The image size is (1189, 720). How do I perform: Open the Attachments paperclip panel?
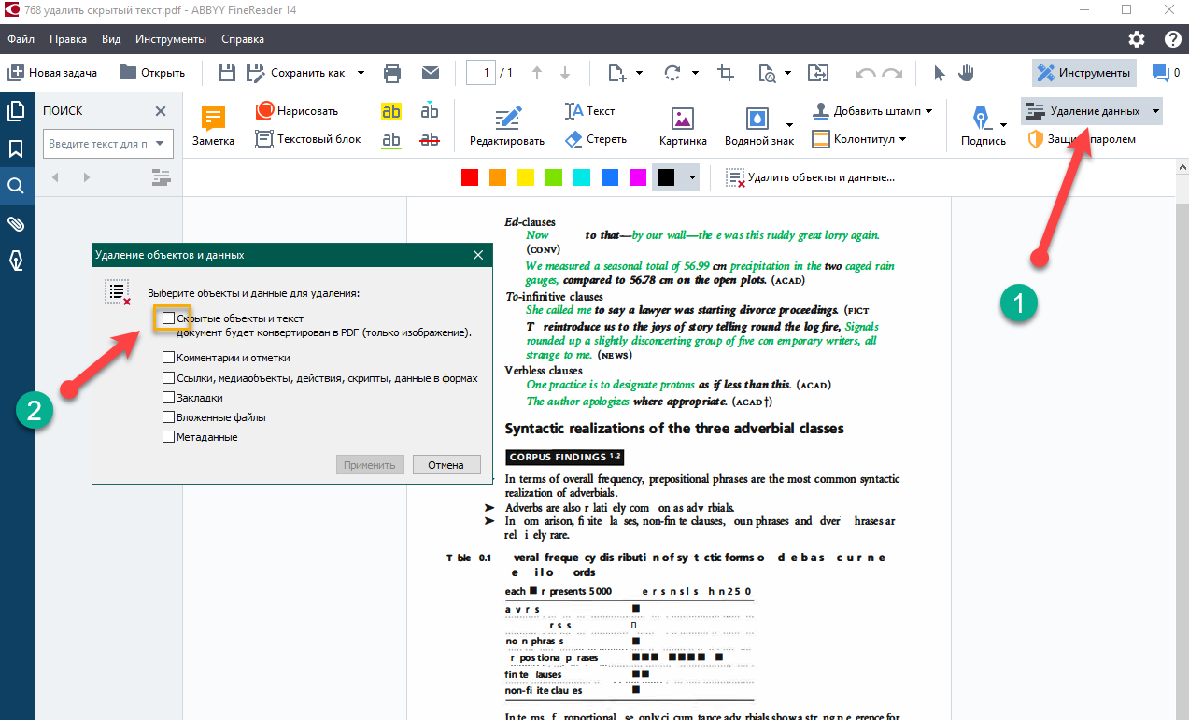coord(16,223)
